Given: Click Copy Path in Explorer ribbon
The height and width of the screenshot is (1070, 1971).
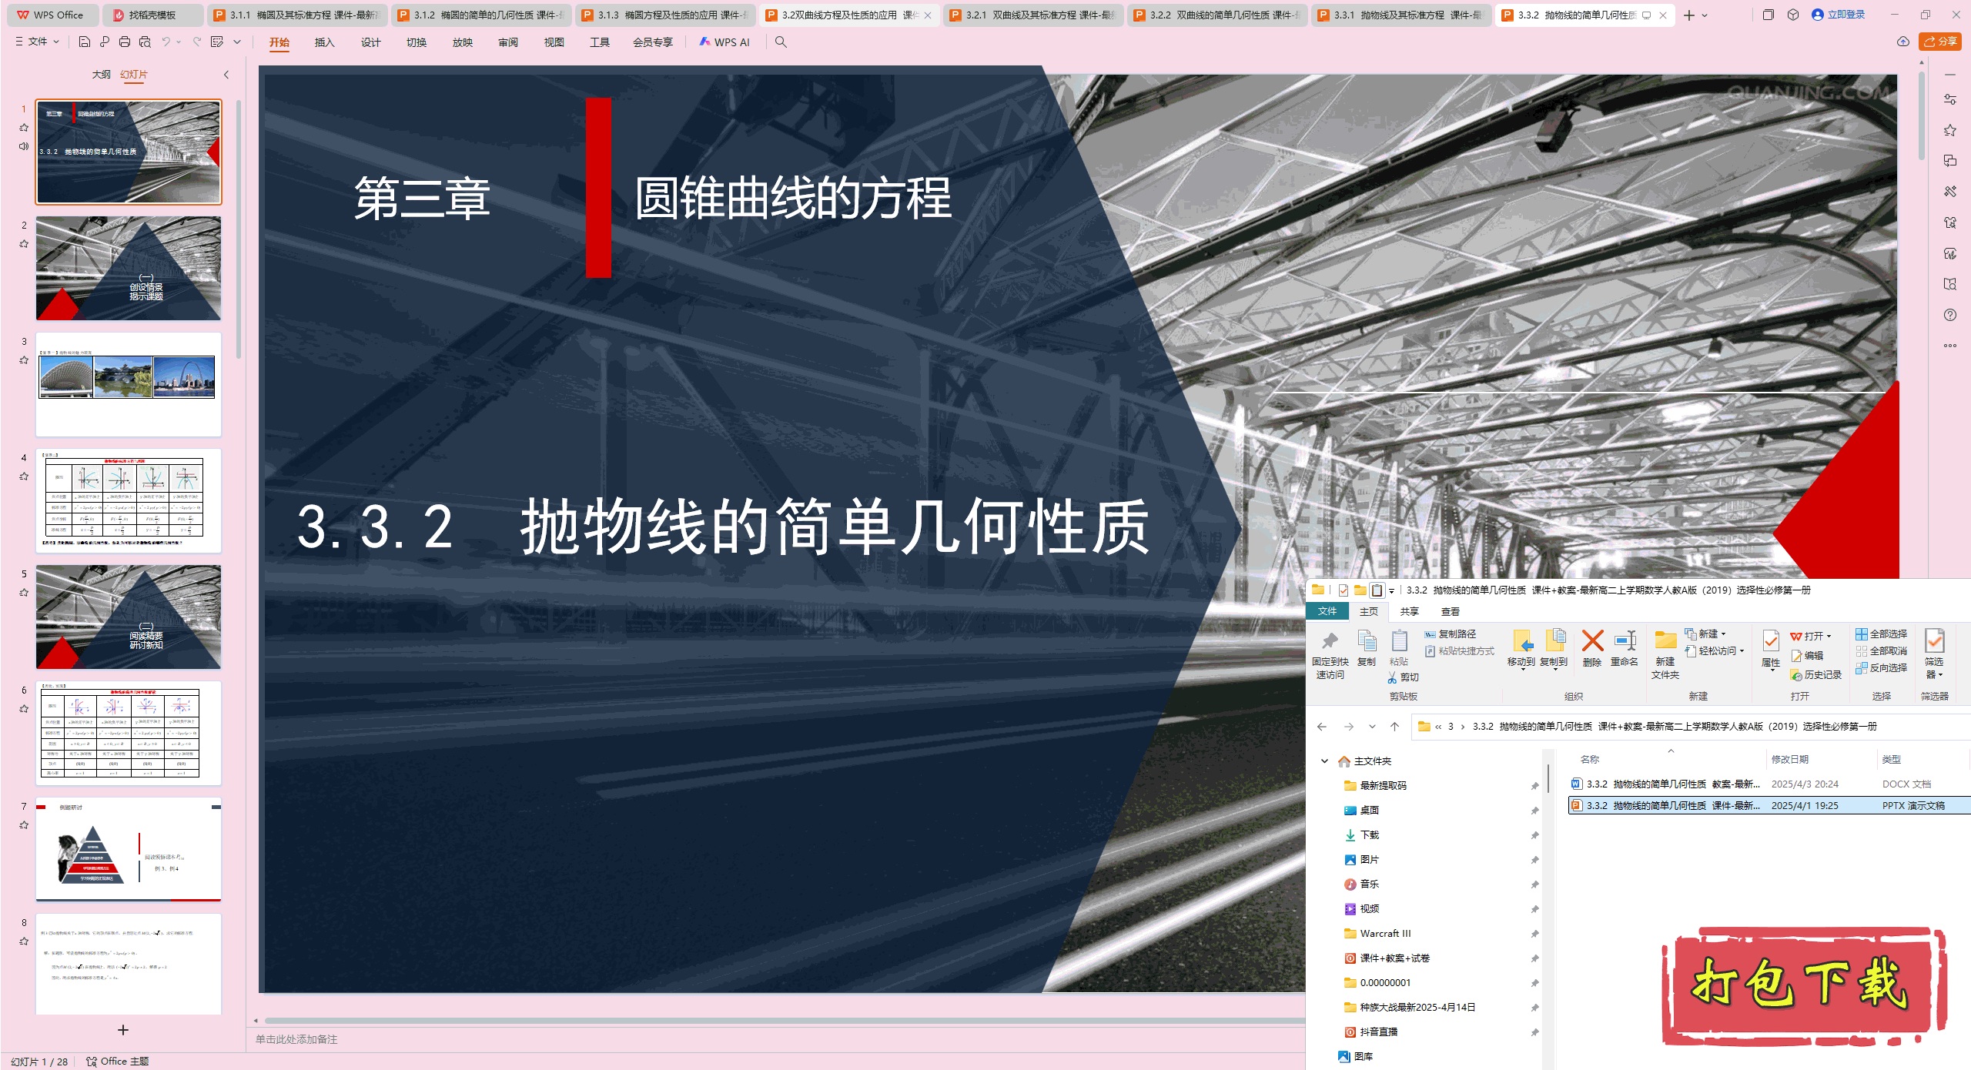Looking at the screenshot, I should click(1451, 634).
